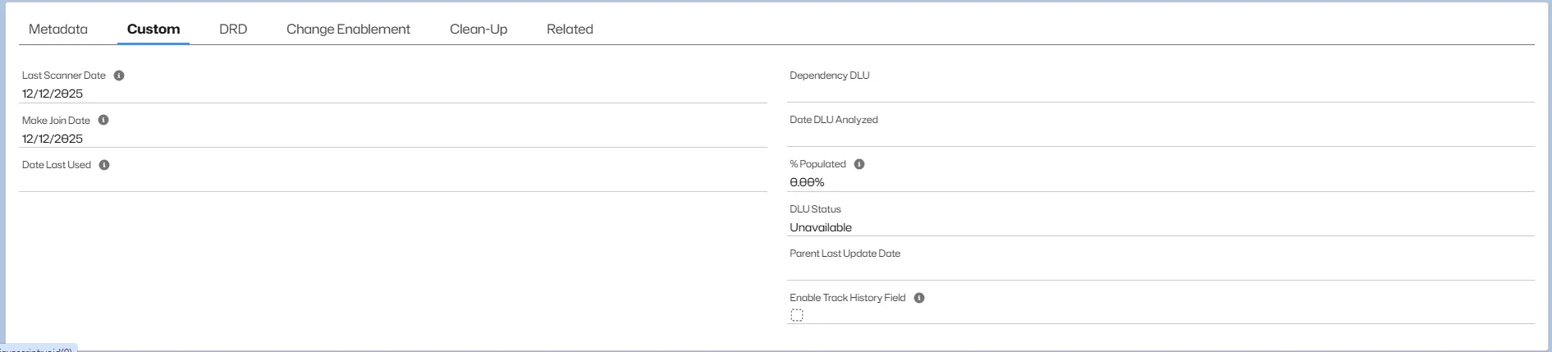1552x352 pixels.
Task: Click the % Populated value 0.00%
Action: coord(807,182)
